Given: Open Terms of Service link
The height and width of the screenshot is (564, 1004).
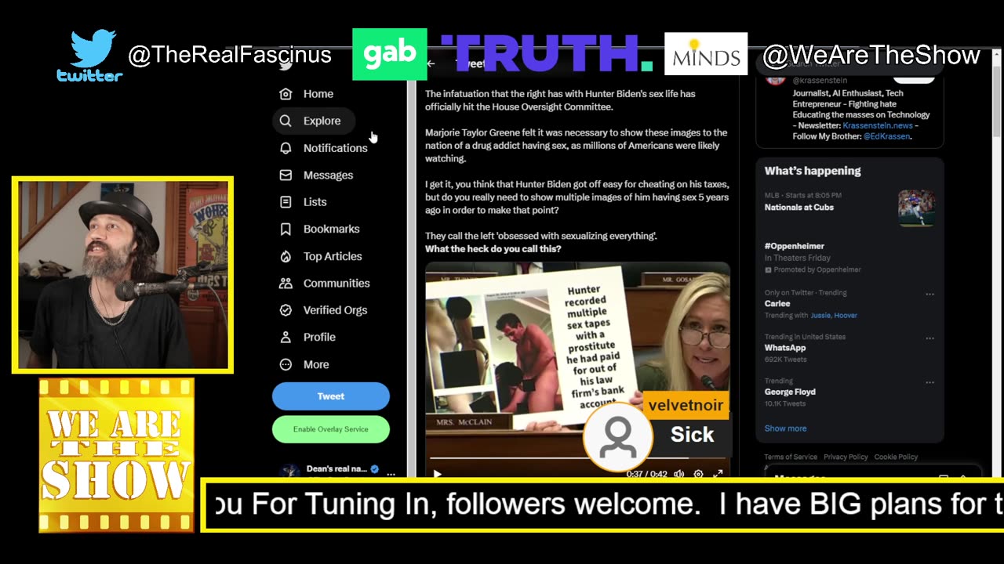Looking at the screenshot, I should coord(791,457).
